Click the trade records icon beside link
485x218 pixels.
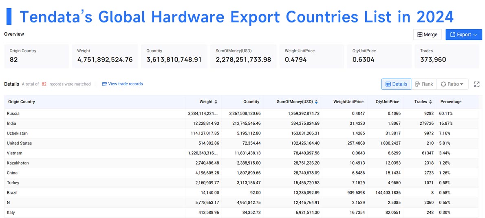104,84
